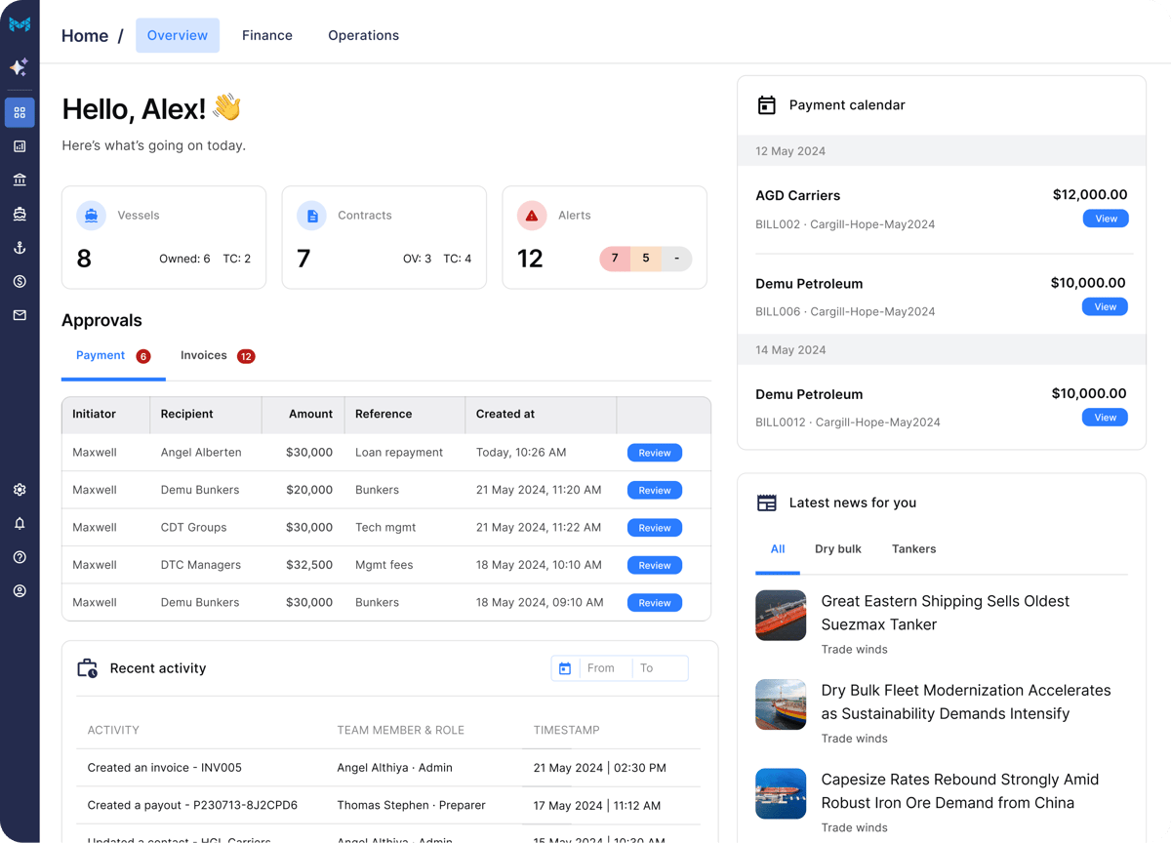Screen dimensions: 1171x843
Task: Select the anchor ports icon in sidebar
Action: 20,247
